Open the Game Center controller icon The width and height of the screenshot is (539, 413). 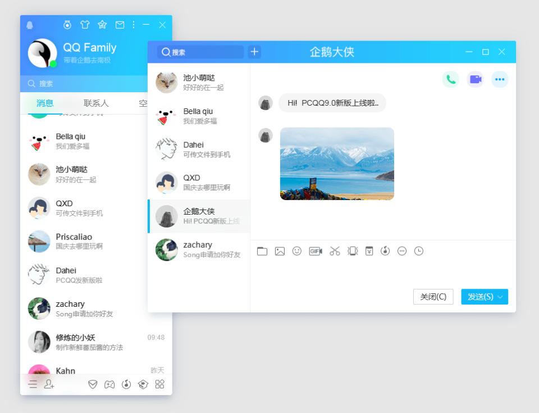(x=109, y=384)
